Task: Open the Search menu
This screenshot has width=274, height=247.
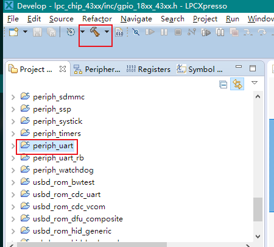Action: pyautogui.click(x=172, y=19)
